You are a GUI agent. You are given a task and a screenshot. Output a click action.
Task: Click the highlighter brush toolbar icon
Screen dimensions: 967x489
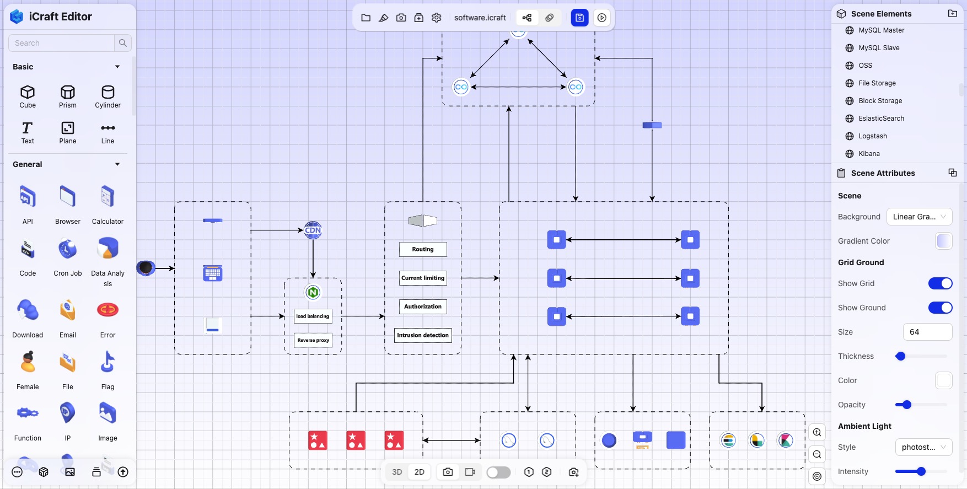(383, 18)
